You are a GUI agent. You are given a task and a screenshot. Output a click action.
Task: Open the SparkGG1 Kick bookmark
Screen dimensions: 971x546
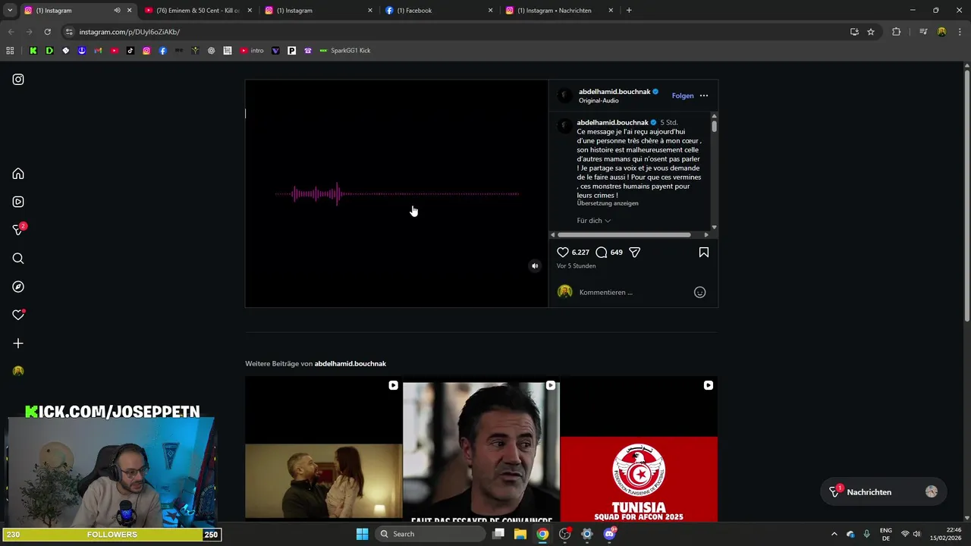point(345,51)
